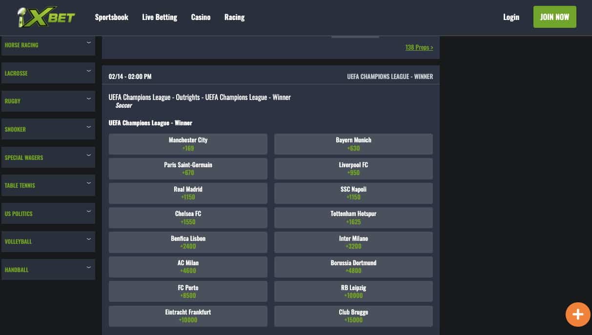Screen dimensions: 592x335
Task: Open the Sportsbook menu
Action: 111,17
